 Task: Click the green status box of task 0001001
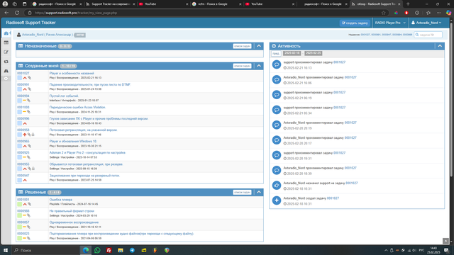[x=19, y=204]
